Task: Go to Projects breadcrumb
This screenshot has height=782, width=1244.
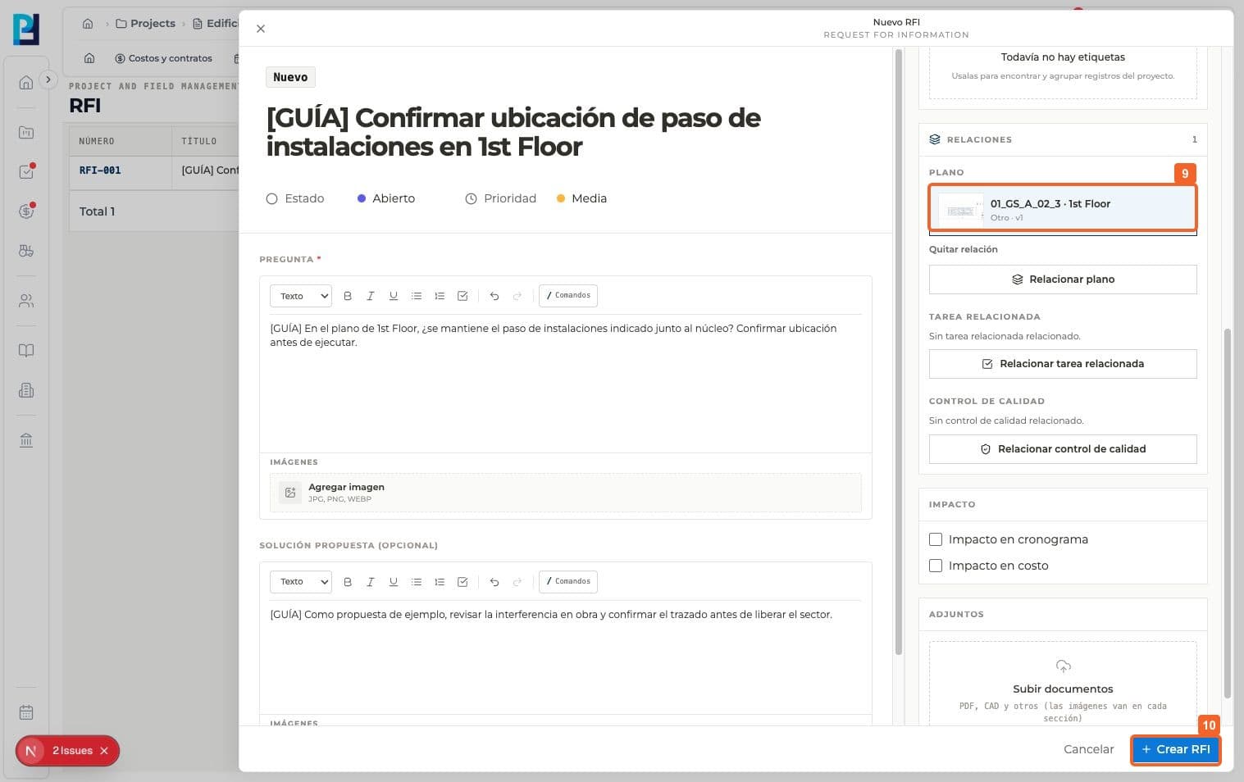Action: click(x=146, y=24)
